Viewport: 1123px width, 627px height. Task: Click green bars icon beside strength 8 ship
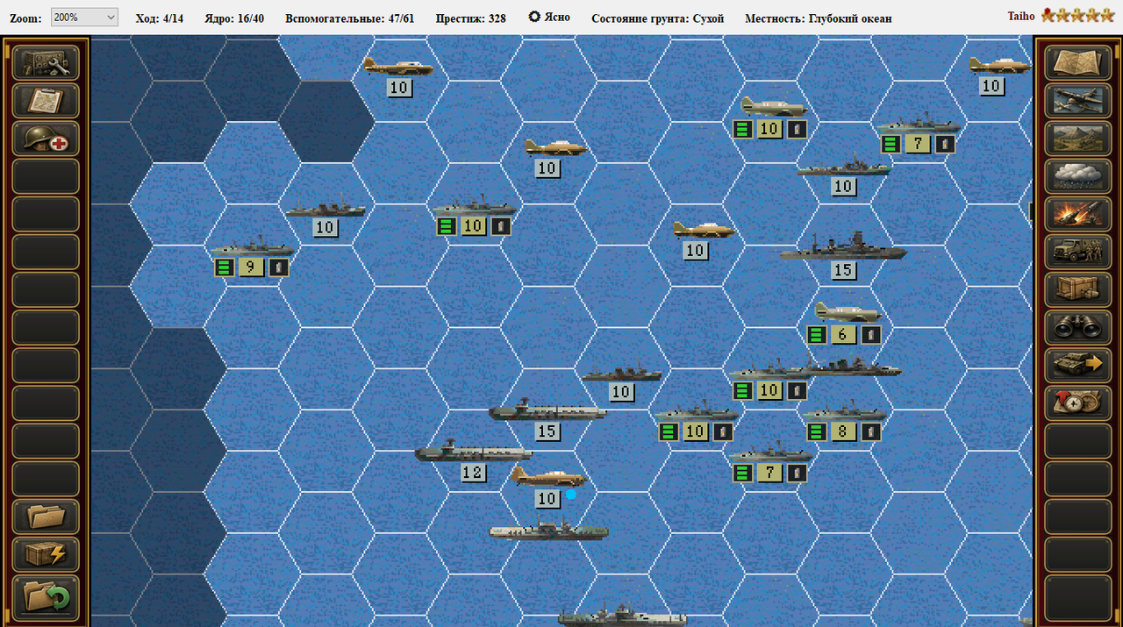coord(817,431)
